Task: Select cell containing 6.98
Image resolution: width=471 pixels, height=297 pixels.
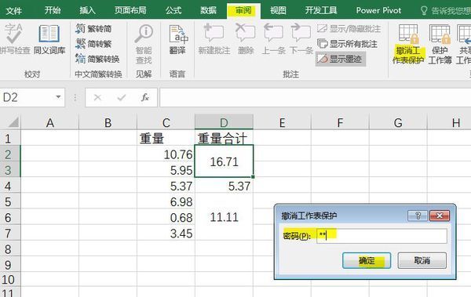Action: pos(166,201)
